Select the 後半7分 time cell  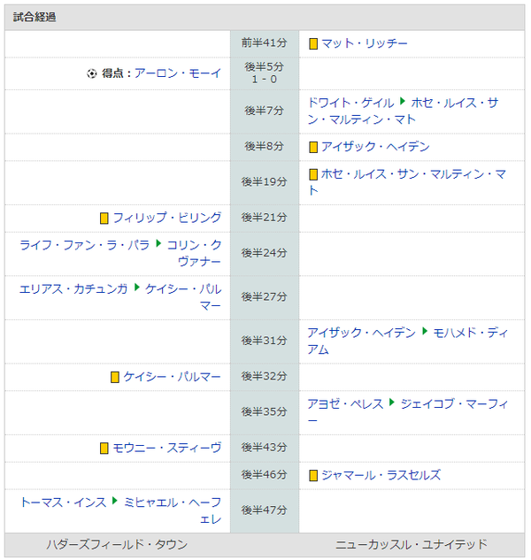point(265,111)
